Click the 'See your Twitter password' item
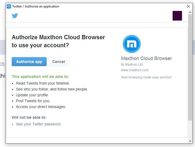Viewport: 195px width, 147px height. pos(39,124)
